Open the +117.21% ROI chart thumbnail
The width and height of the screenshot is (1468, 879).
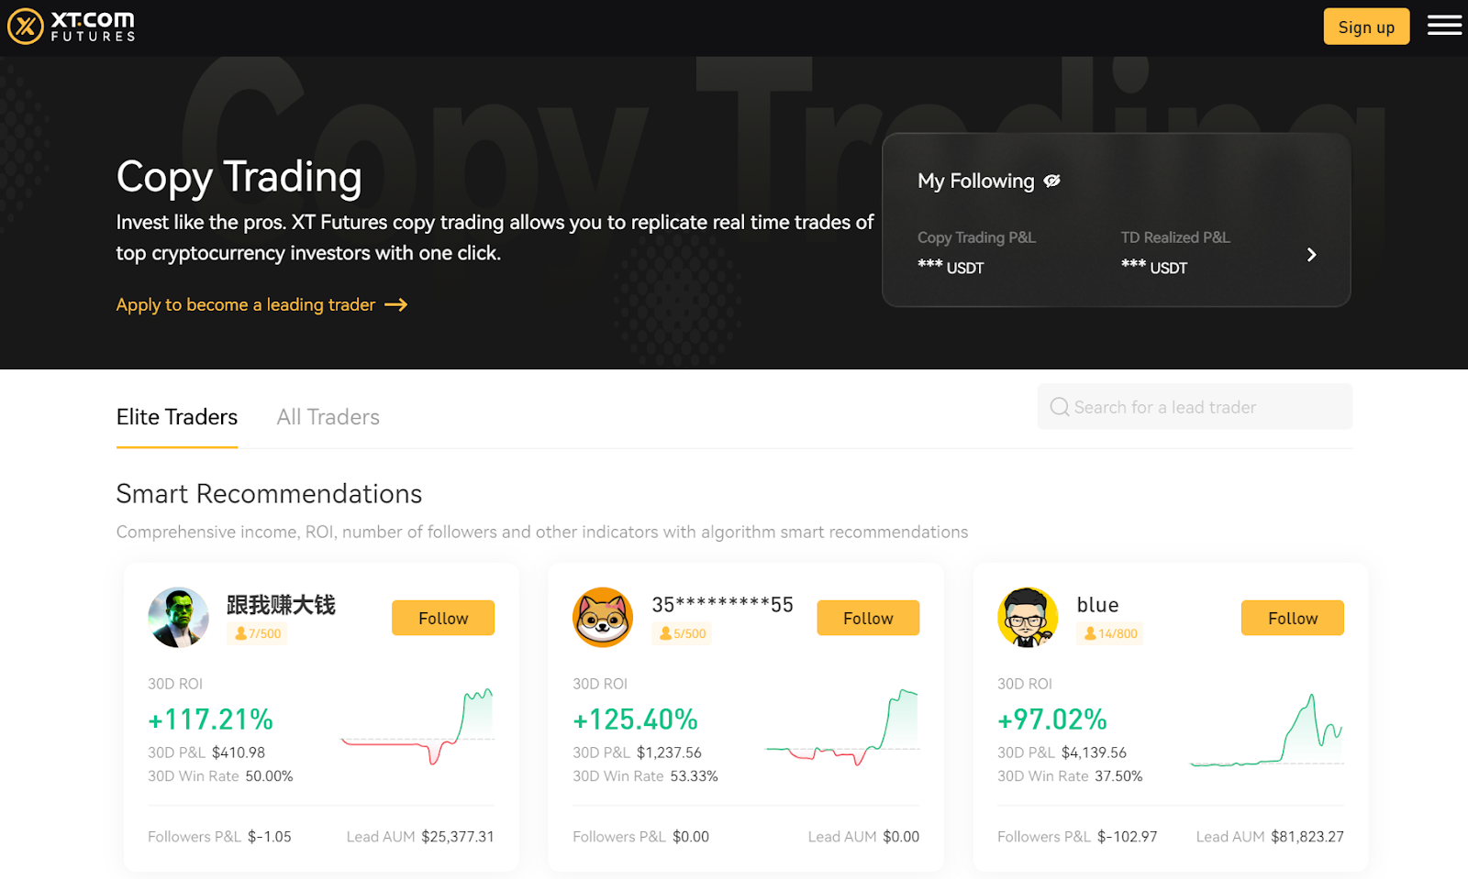417,728
